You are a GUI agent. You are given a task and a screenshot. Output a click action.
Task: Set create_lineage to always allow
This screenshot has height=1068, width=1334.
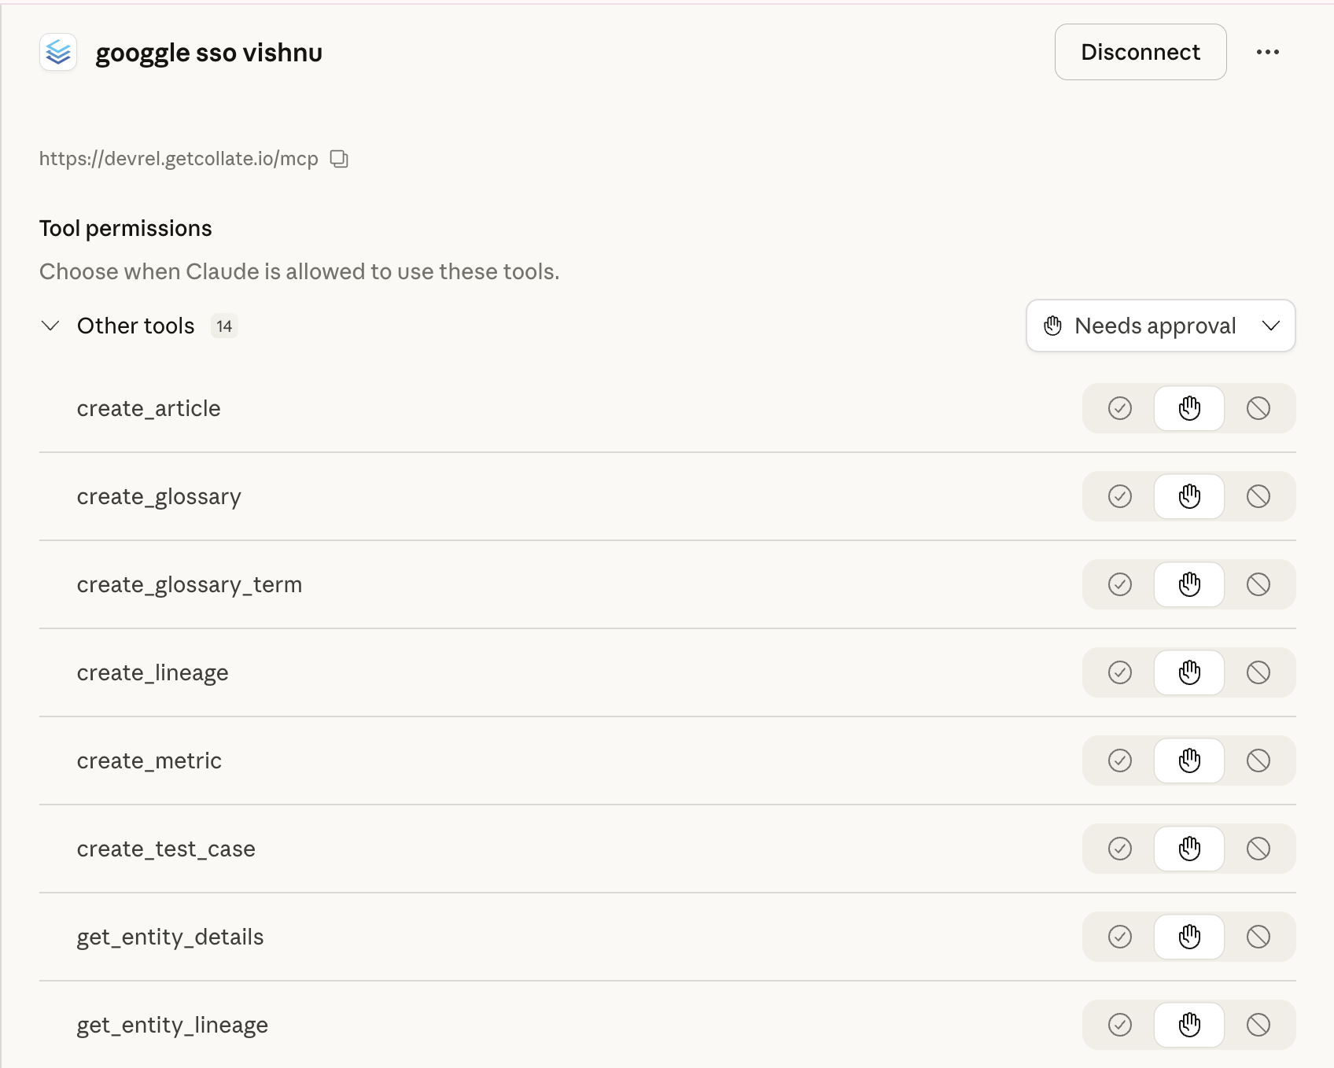pyautogui.click(x=1120, y=672)
